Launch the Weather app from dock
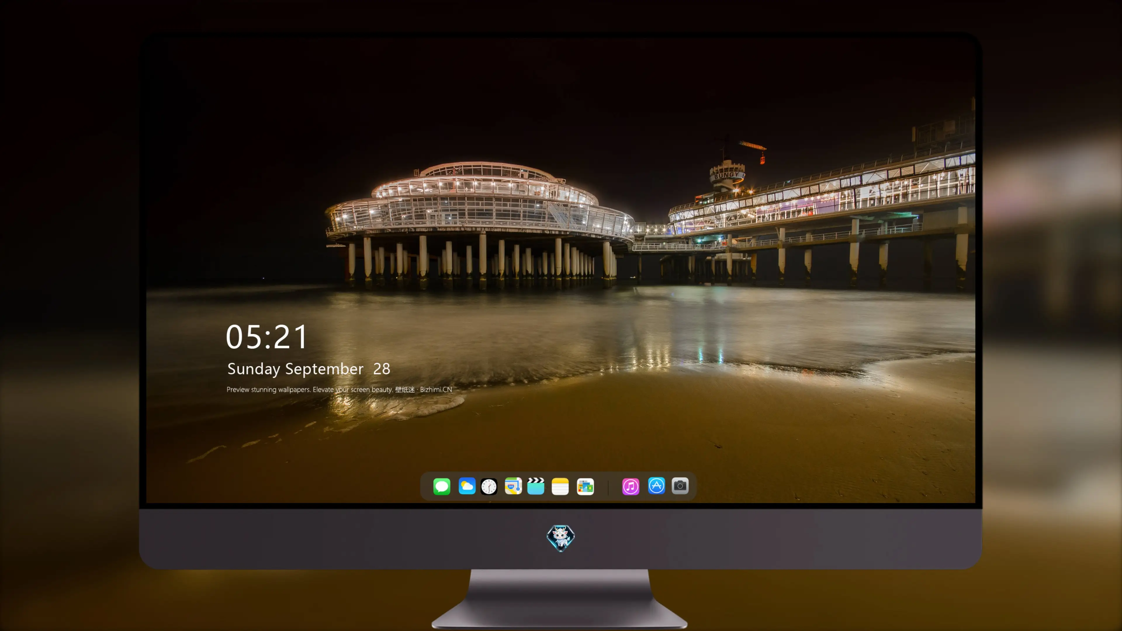The height and width of the screenshot is (631, 1122). click(467, 486)
